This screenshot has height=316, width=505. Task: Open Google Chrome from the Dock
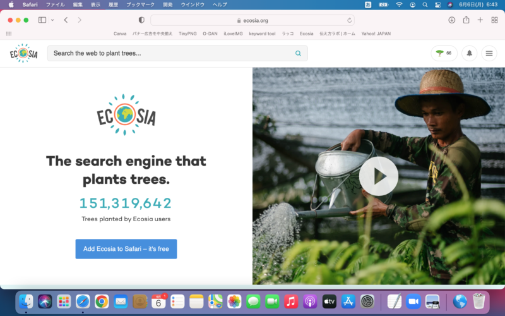pos(102,302)
